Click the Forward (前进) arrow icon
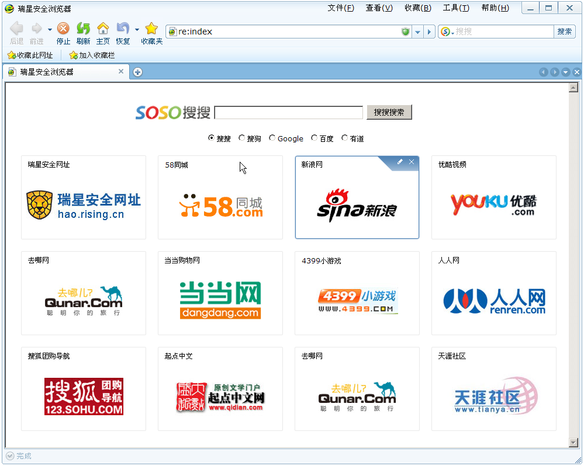584x466 pixels. click(36, 28)
